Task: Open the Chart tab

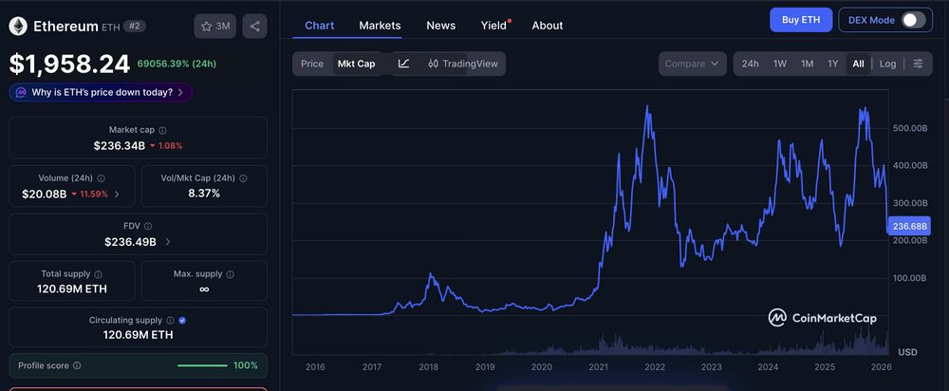Action: pyautogui.click(x=320, y=26)
